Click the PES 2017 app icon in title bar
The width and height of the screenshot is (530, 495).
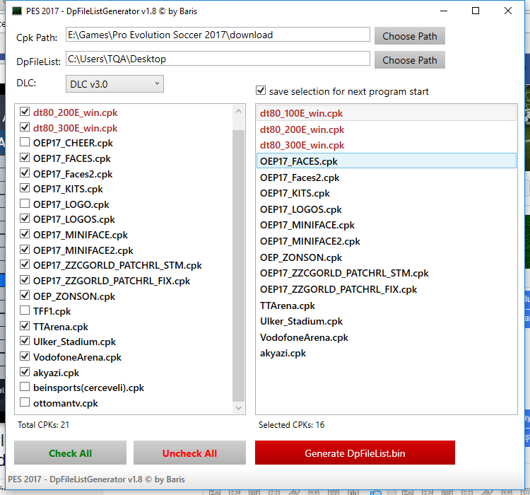tap(17, 11)
